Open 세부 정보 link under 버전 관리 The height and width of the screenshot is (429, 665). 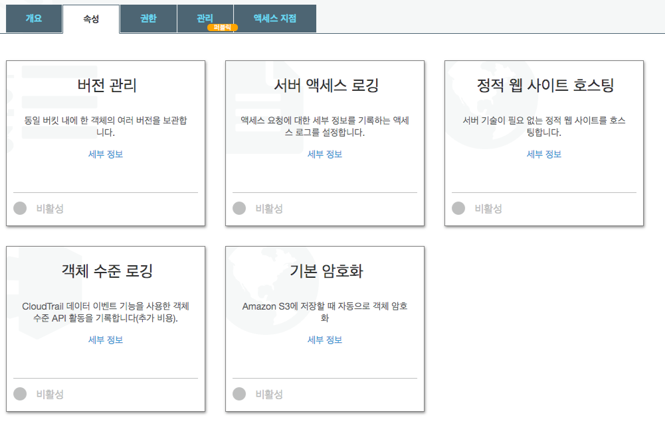(x=106, y=154)
